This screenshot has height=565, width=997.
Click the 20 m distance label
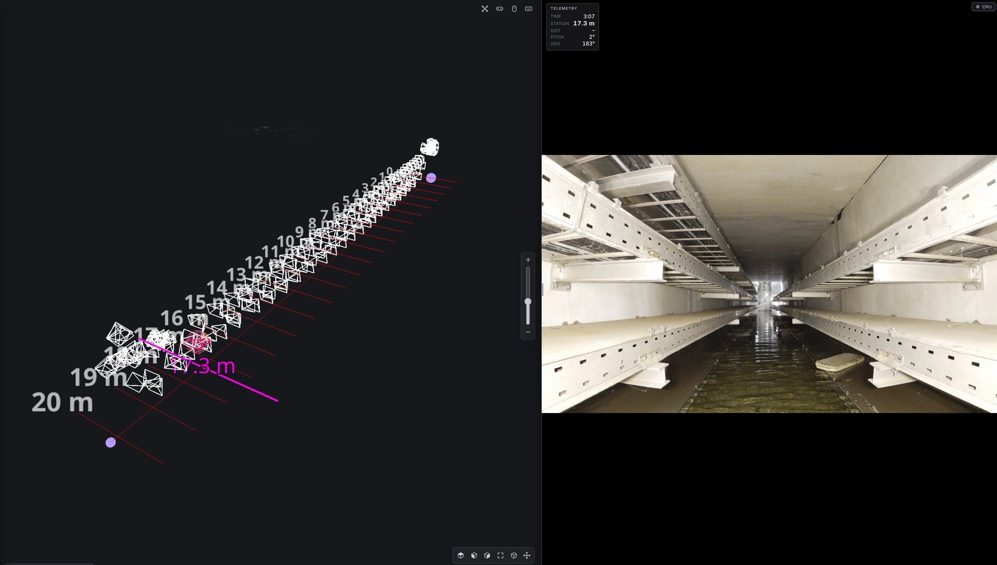coord(62,403)
